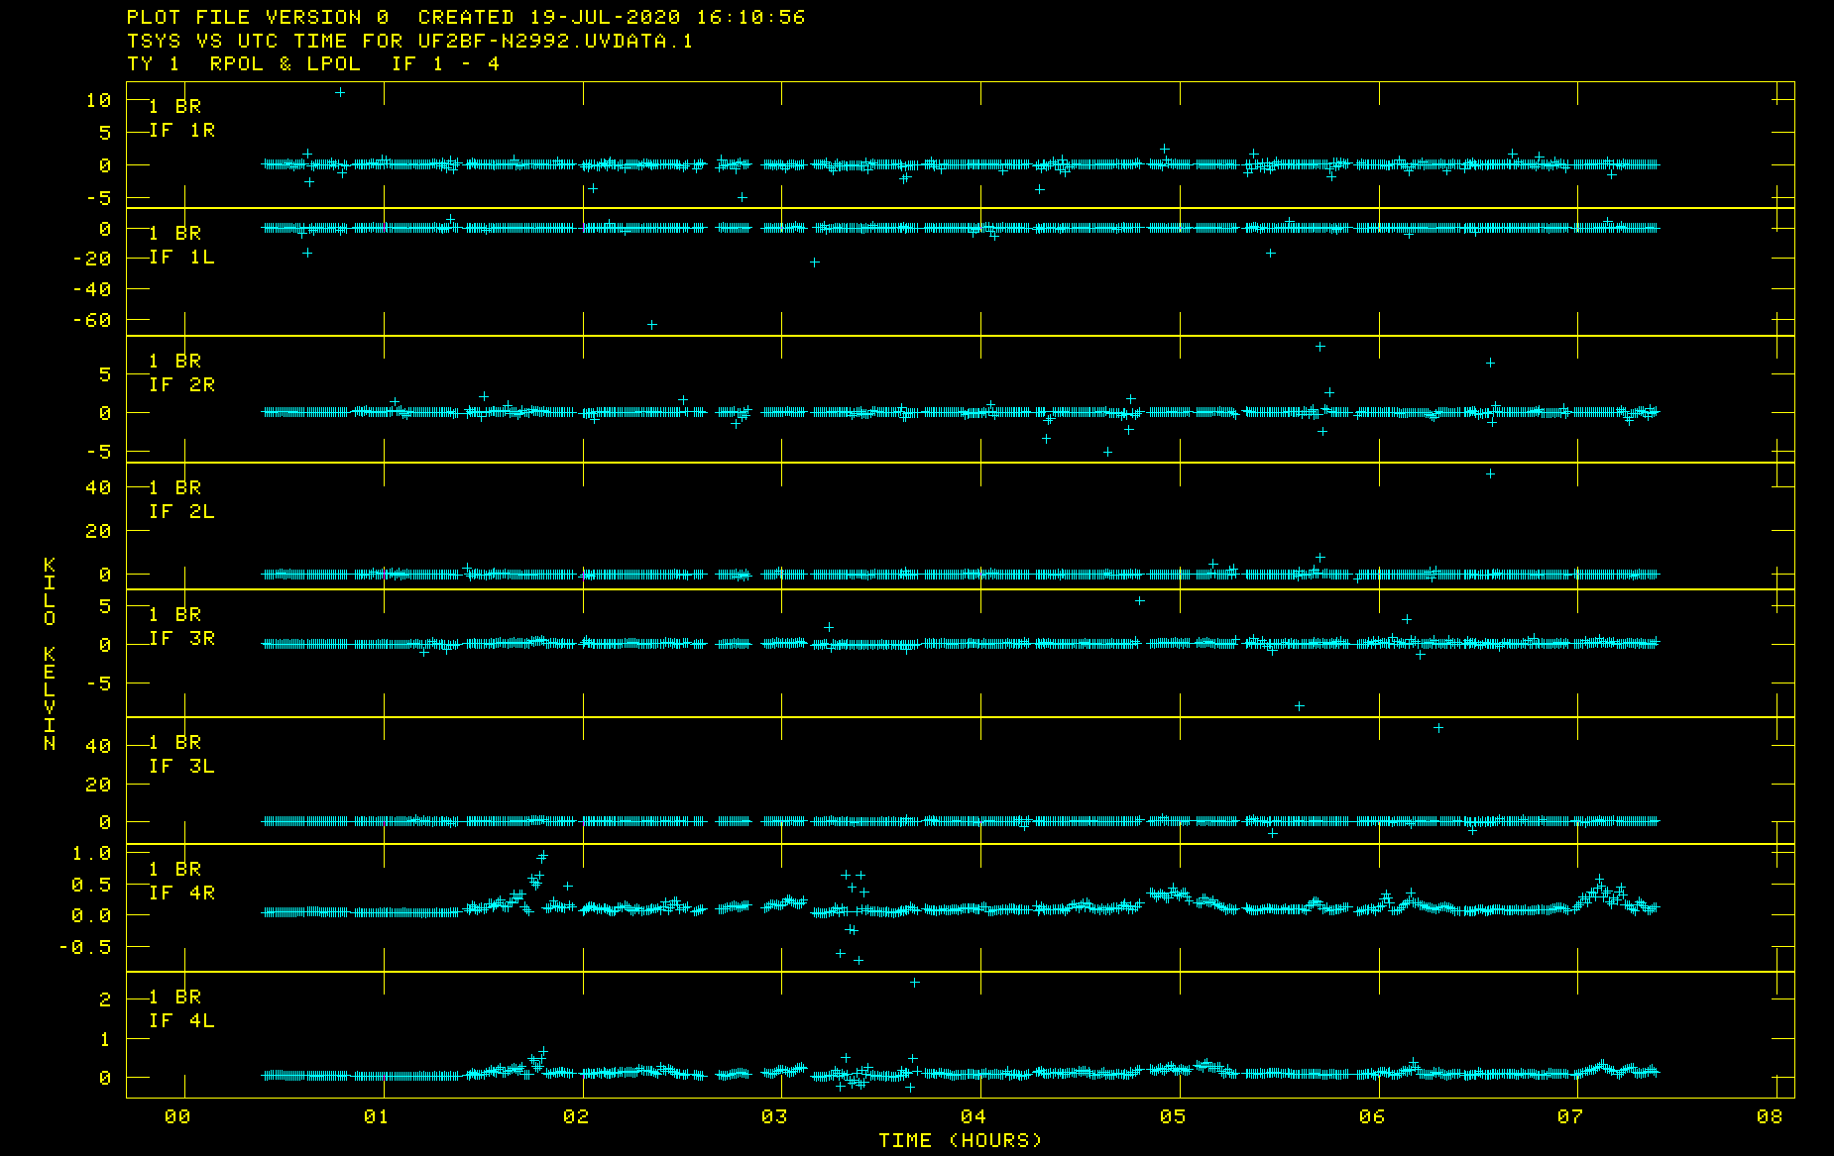
Task: Click the 1.0 tick label in IF 4R
Action: (92, 853)
